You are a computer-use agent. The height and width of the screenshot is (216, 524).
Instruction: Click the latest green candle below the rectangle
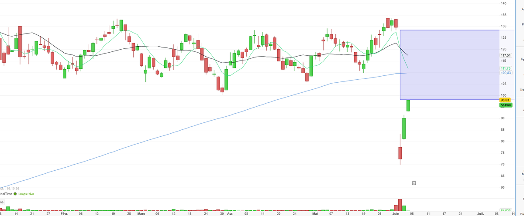point(408,105)
